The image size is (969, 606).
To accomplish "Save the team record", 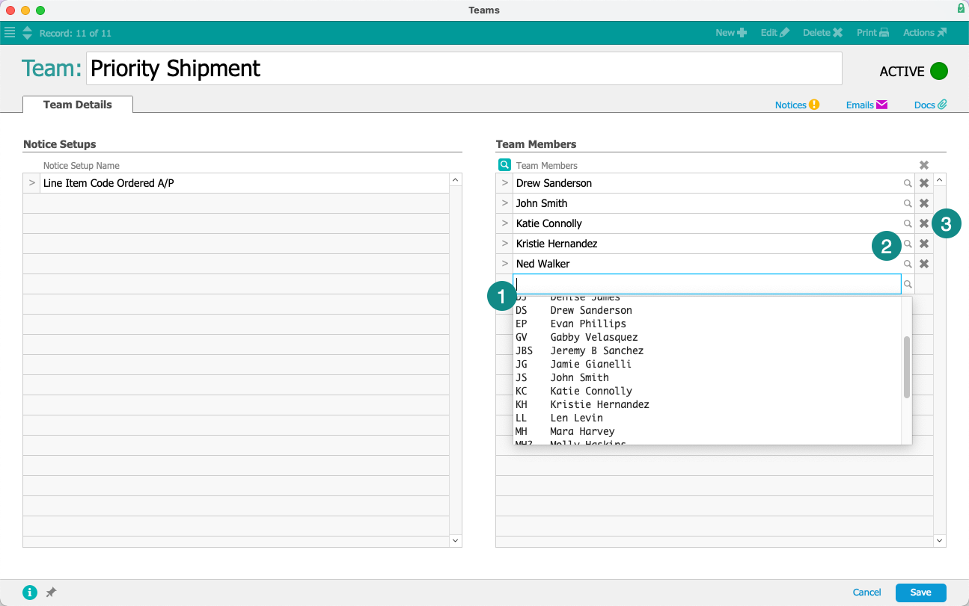I will point(921,593).
